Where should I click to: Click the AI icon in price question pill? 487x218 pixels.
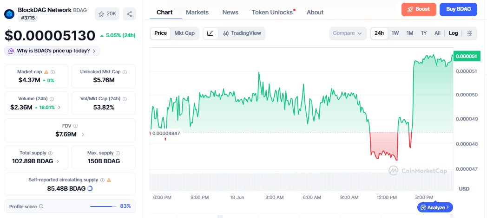click(x=11, y=51)
